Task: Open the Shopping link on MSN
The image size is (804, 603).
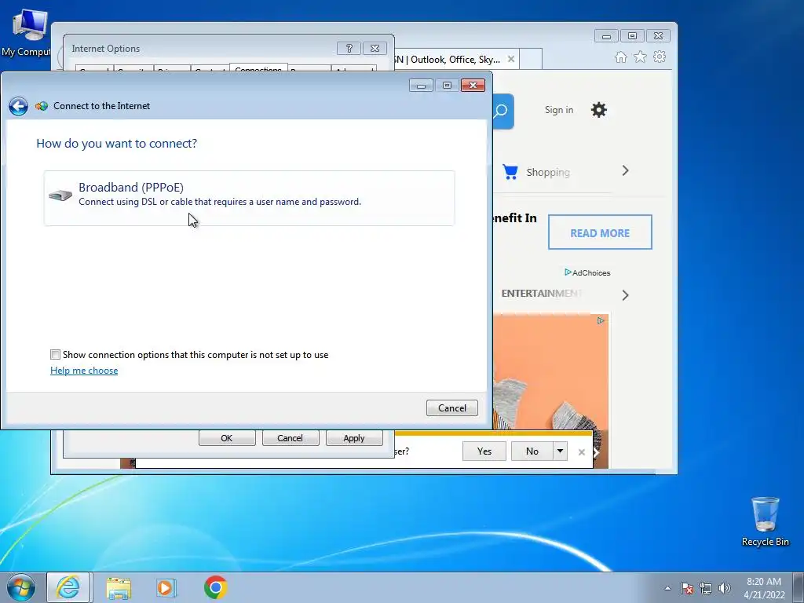Action: 548,172
